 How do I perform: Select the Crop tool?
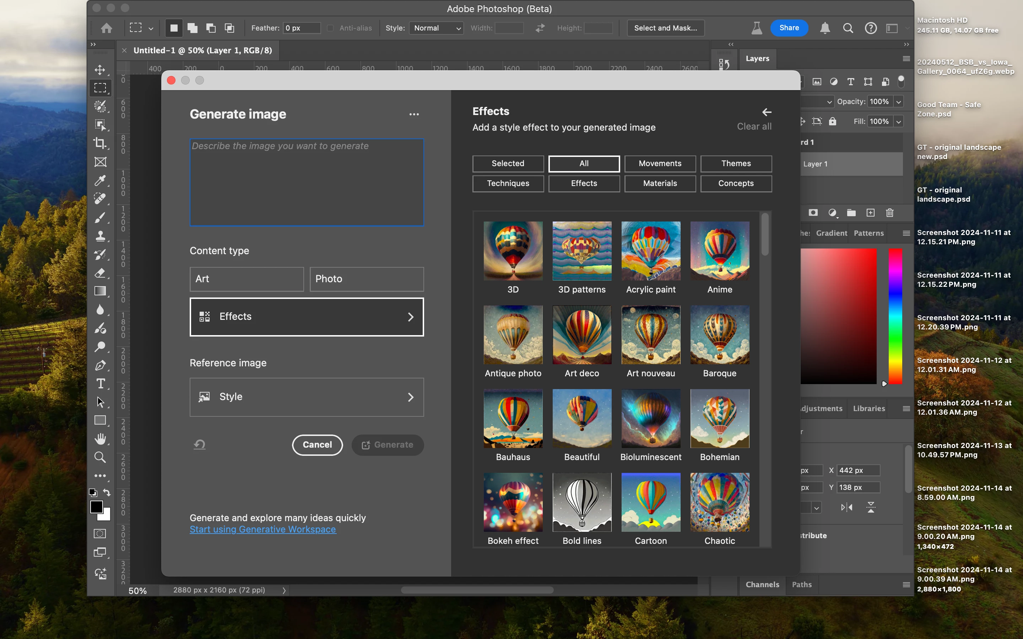coord(100,143)
